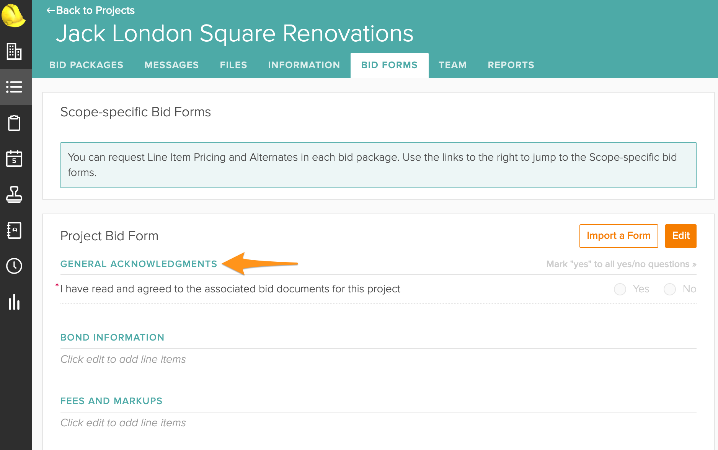Open the Messages tab

click(171, 65)
